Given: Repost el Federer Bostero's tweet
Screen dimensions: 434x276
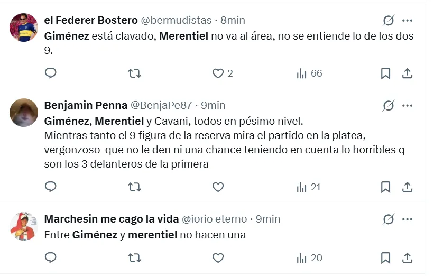Looking at the screenshot, I should pos(134,73).
